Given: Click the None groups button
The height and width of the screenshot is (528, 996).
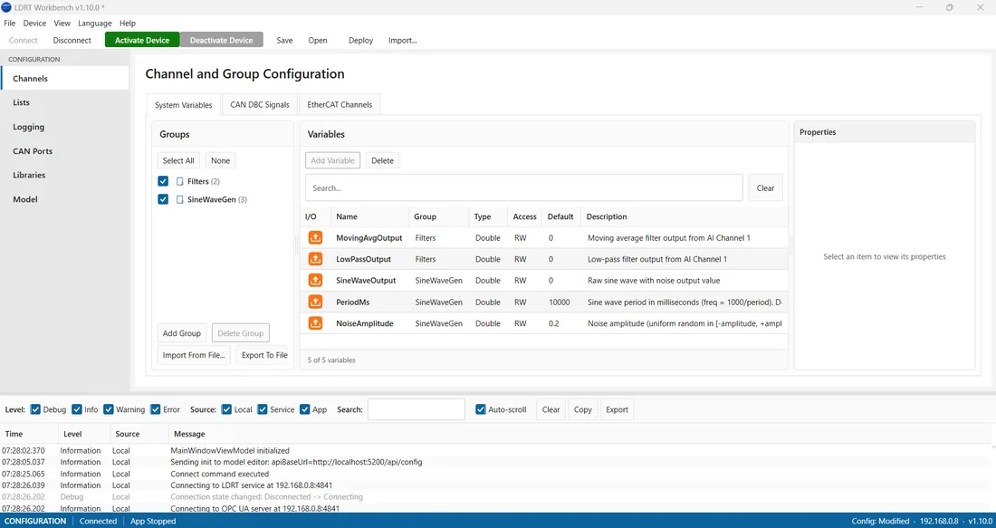Looking at the screenshot, I should [220, 160].
